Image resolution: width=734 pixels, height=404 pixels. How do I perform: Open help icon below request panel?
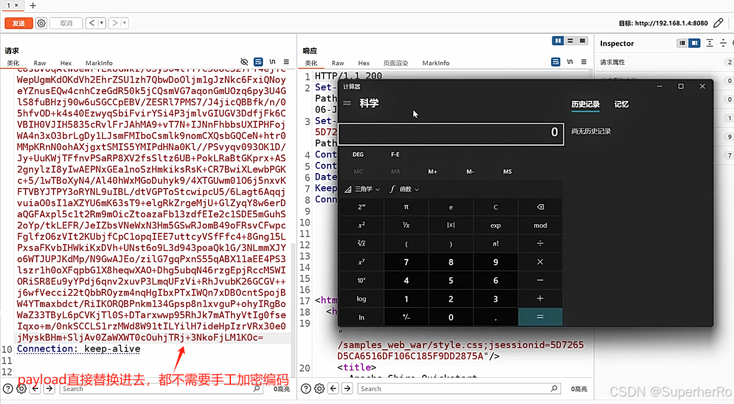(x=8, y=388)
